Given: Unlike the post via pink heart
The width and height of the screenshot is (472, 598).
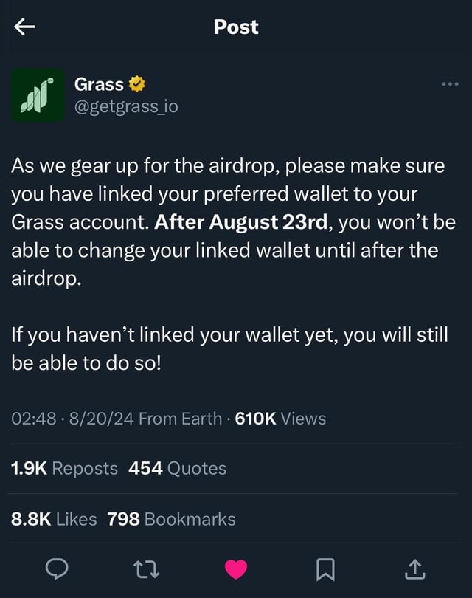Looking at the screenshot, I should (x=236, y=568).
